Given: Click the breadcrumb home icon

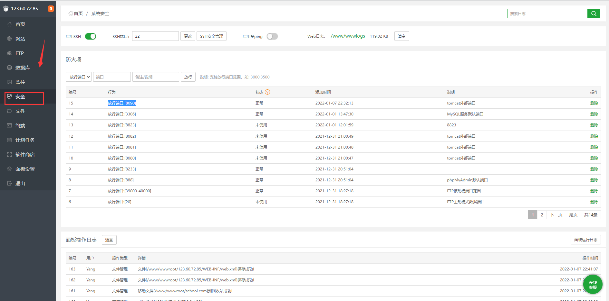Looking at the screenshot, I should tap(71, 14).
